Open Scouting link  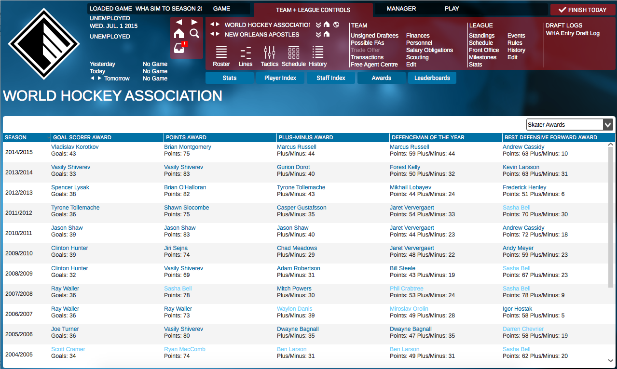(417, 57)
